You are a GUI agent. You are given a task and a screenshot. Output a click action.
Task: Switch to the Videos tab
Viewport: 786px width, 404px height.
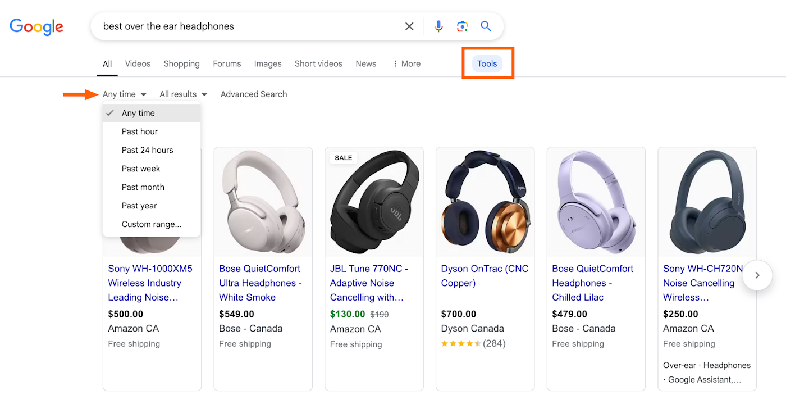click(138, 64)
